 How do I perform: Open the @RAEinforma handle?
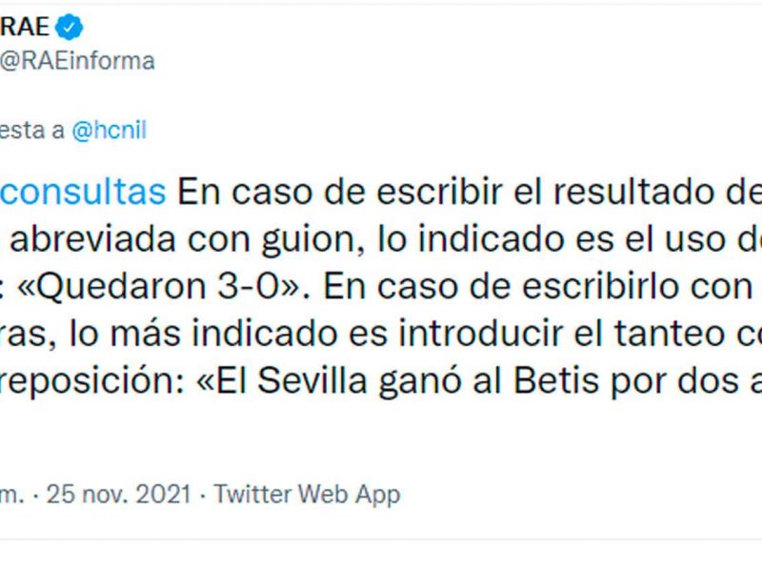click(x=77, y=61)
